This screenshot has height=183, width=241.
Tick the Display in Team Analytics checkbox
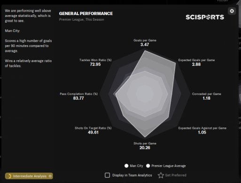[107, 175]
